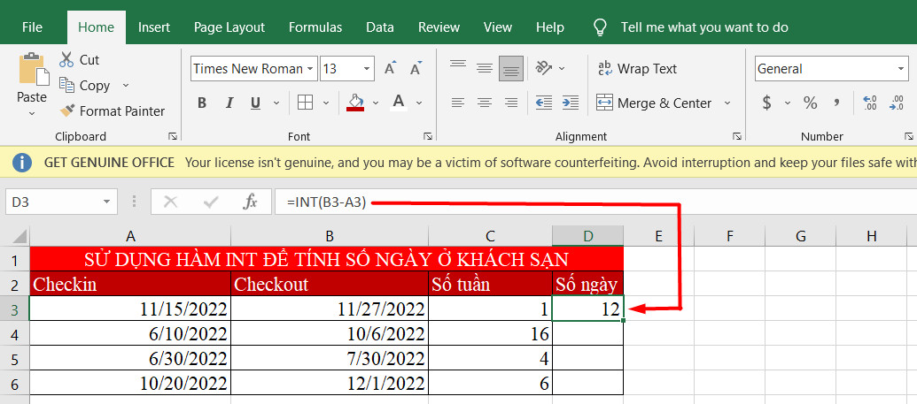Screen dimensions: 917x404
Task: Click the Select All corner triangle
Action: pyautogui.click(x=19, y=236)
